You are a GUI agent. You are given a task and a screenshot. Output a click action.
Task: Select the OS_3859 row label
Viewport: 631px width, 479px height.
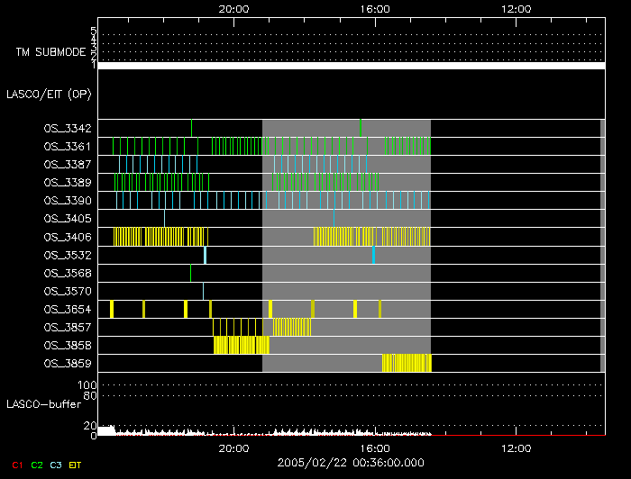click(67, 363)
